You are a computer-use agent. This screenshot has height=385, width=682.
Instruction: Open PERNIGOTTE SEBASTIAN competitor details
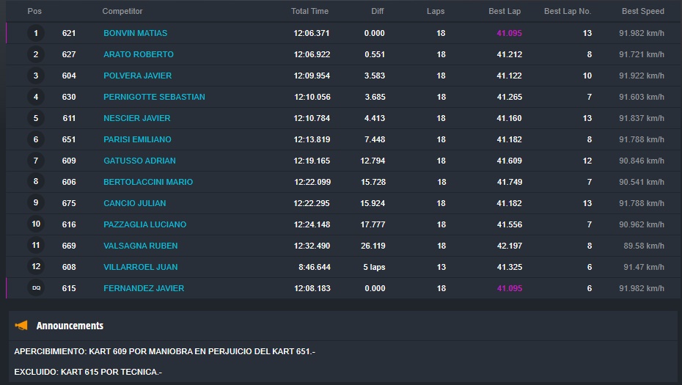(x=154, y=97)
